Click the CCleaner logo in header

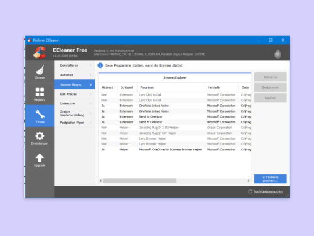coord(40,52)
